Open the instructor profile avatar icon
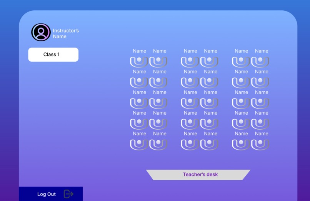 point(41,32)
